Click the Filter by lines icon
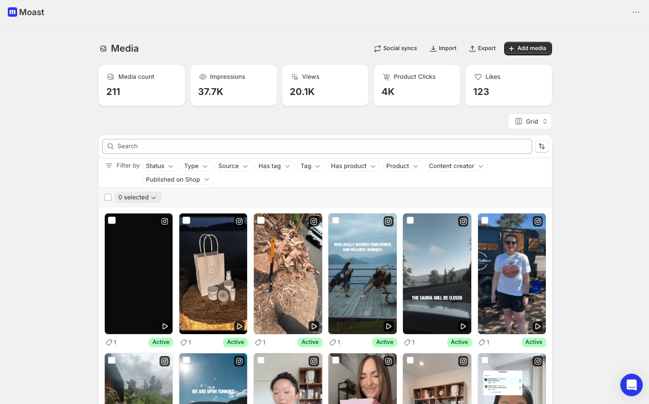Viewport: 649px width, 404px height. pyautogui.click(x=109, y=165)
